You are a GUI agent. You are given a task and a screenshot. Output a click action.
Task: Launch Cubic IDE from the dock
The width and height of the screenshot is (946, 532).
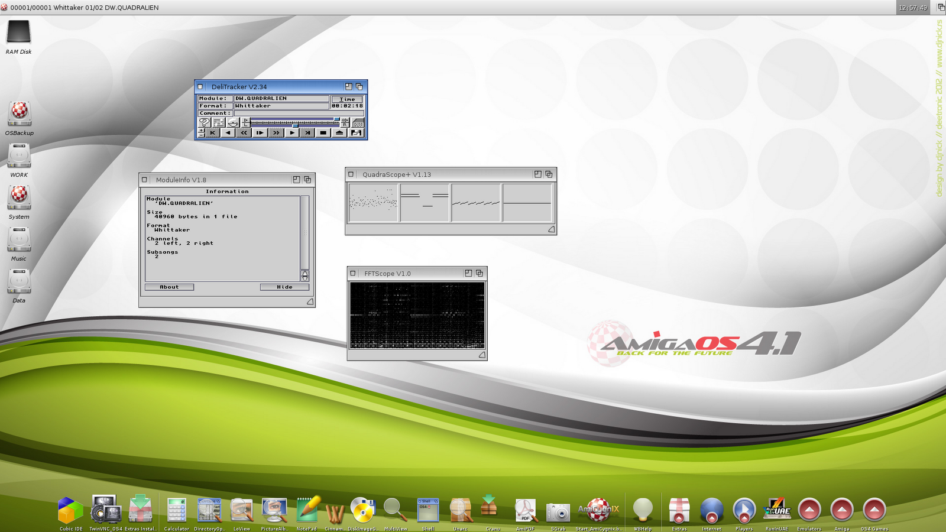point(71,510)
